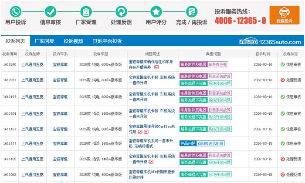Screen dimensions: 305x183
Task: Click the 厂家受理 clipboard icon
Action: (x=86, y=11)
